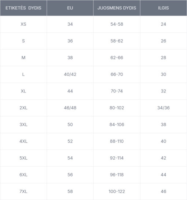The image size is (187, 200).
Task: Click the waist range 54-58
Action: pyautogui.click(x=117, y=24)
